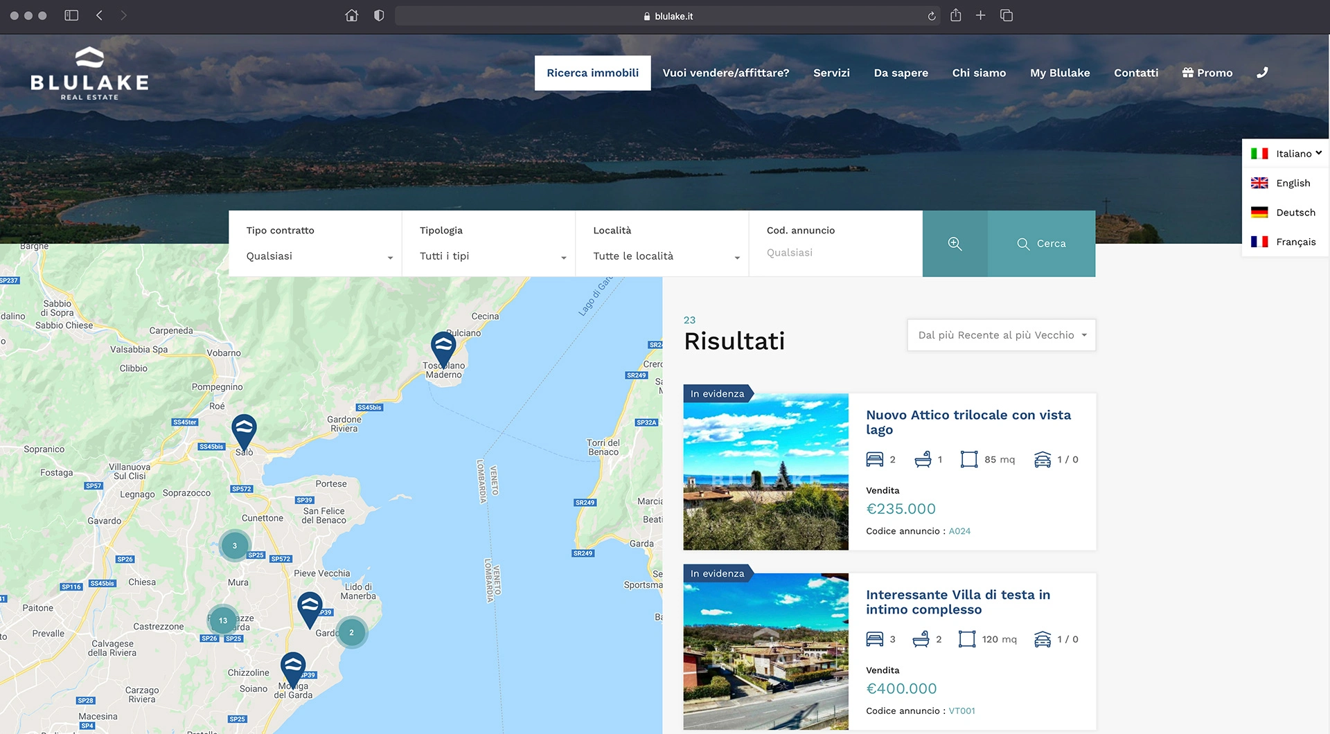
Task: Click the Blulake Real Estate logo
Action: coord(89,74)
